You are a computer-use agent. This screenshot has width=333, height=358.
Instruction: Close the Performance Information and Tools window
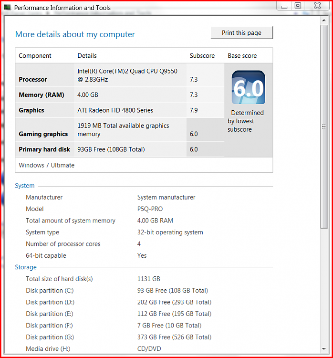coord(317,6)
